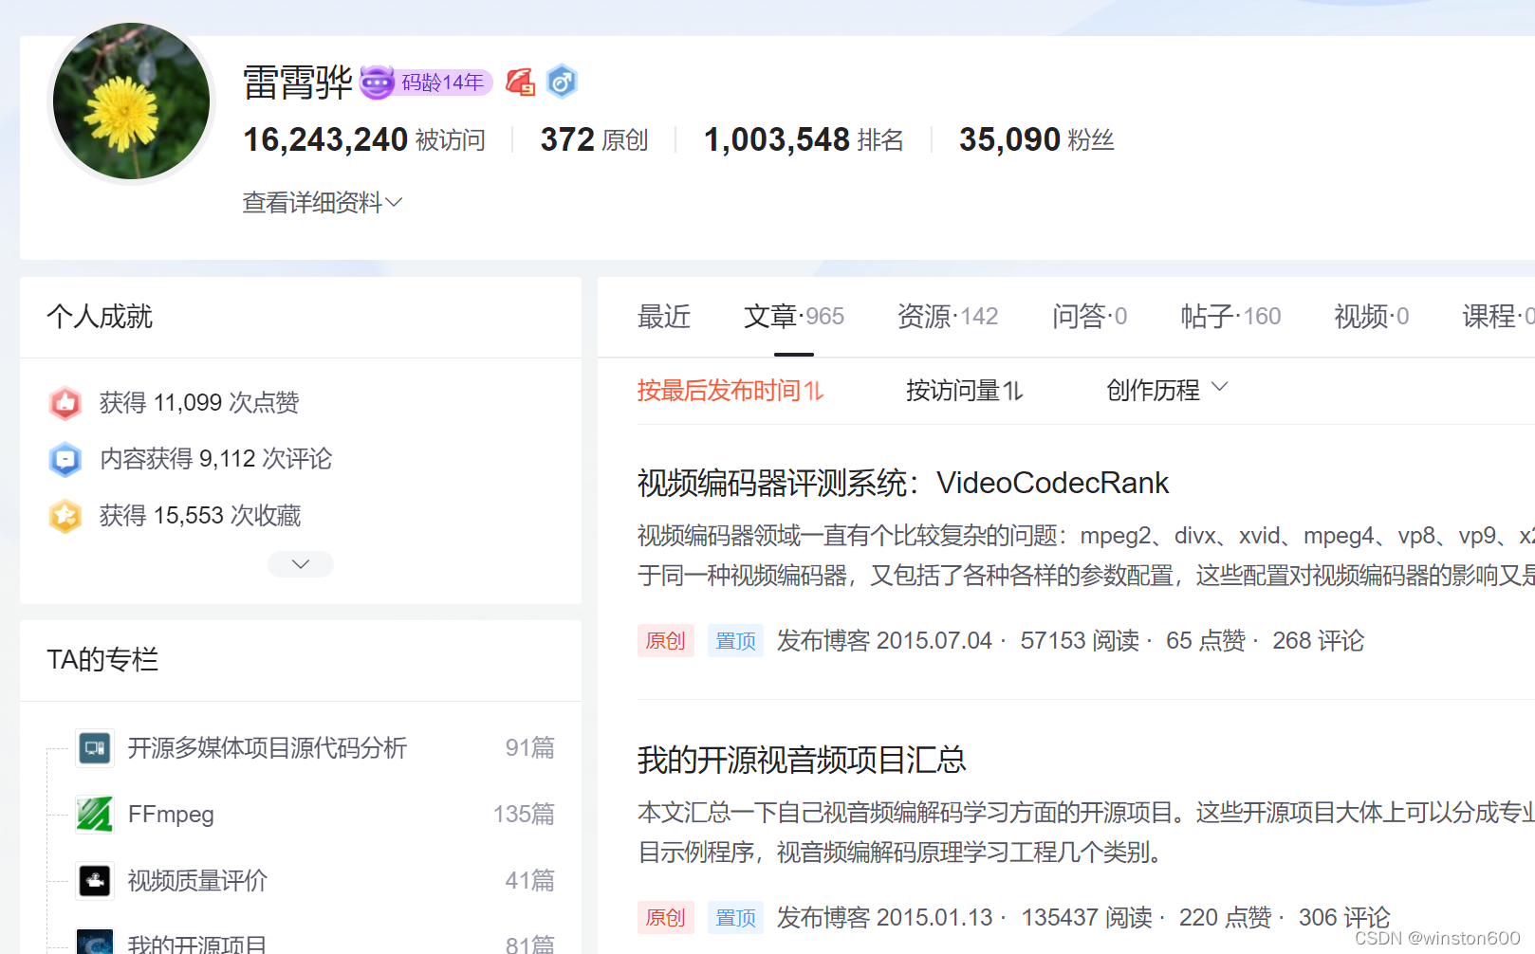Expand more achievements with the chevron button

tap(301, 564)
